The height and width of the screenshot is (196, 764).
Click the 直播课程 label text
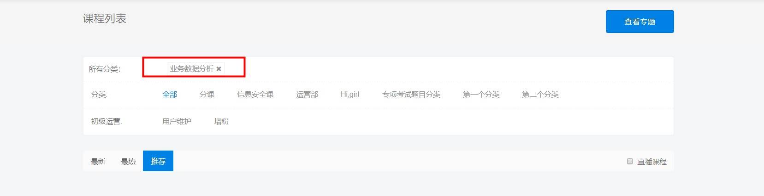[652, 162]
